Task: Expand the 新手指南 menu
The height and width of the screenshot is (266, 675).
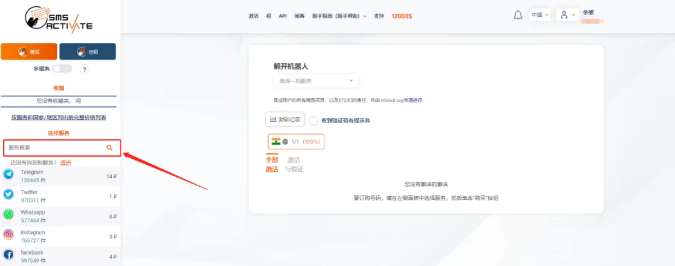Action: (339, 16)
